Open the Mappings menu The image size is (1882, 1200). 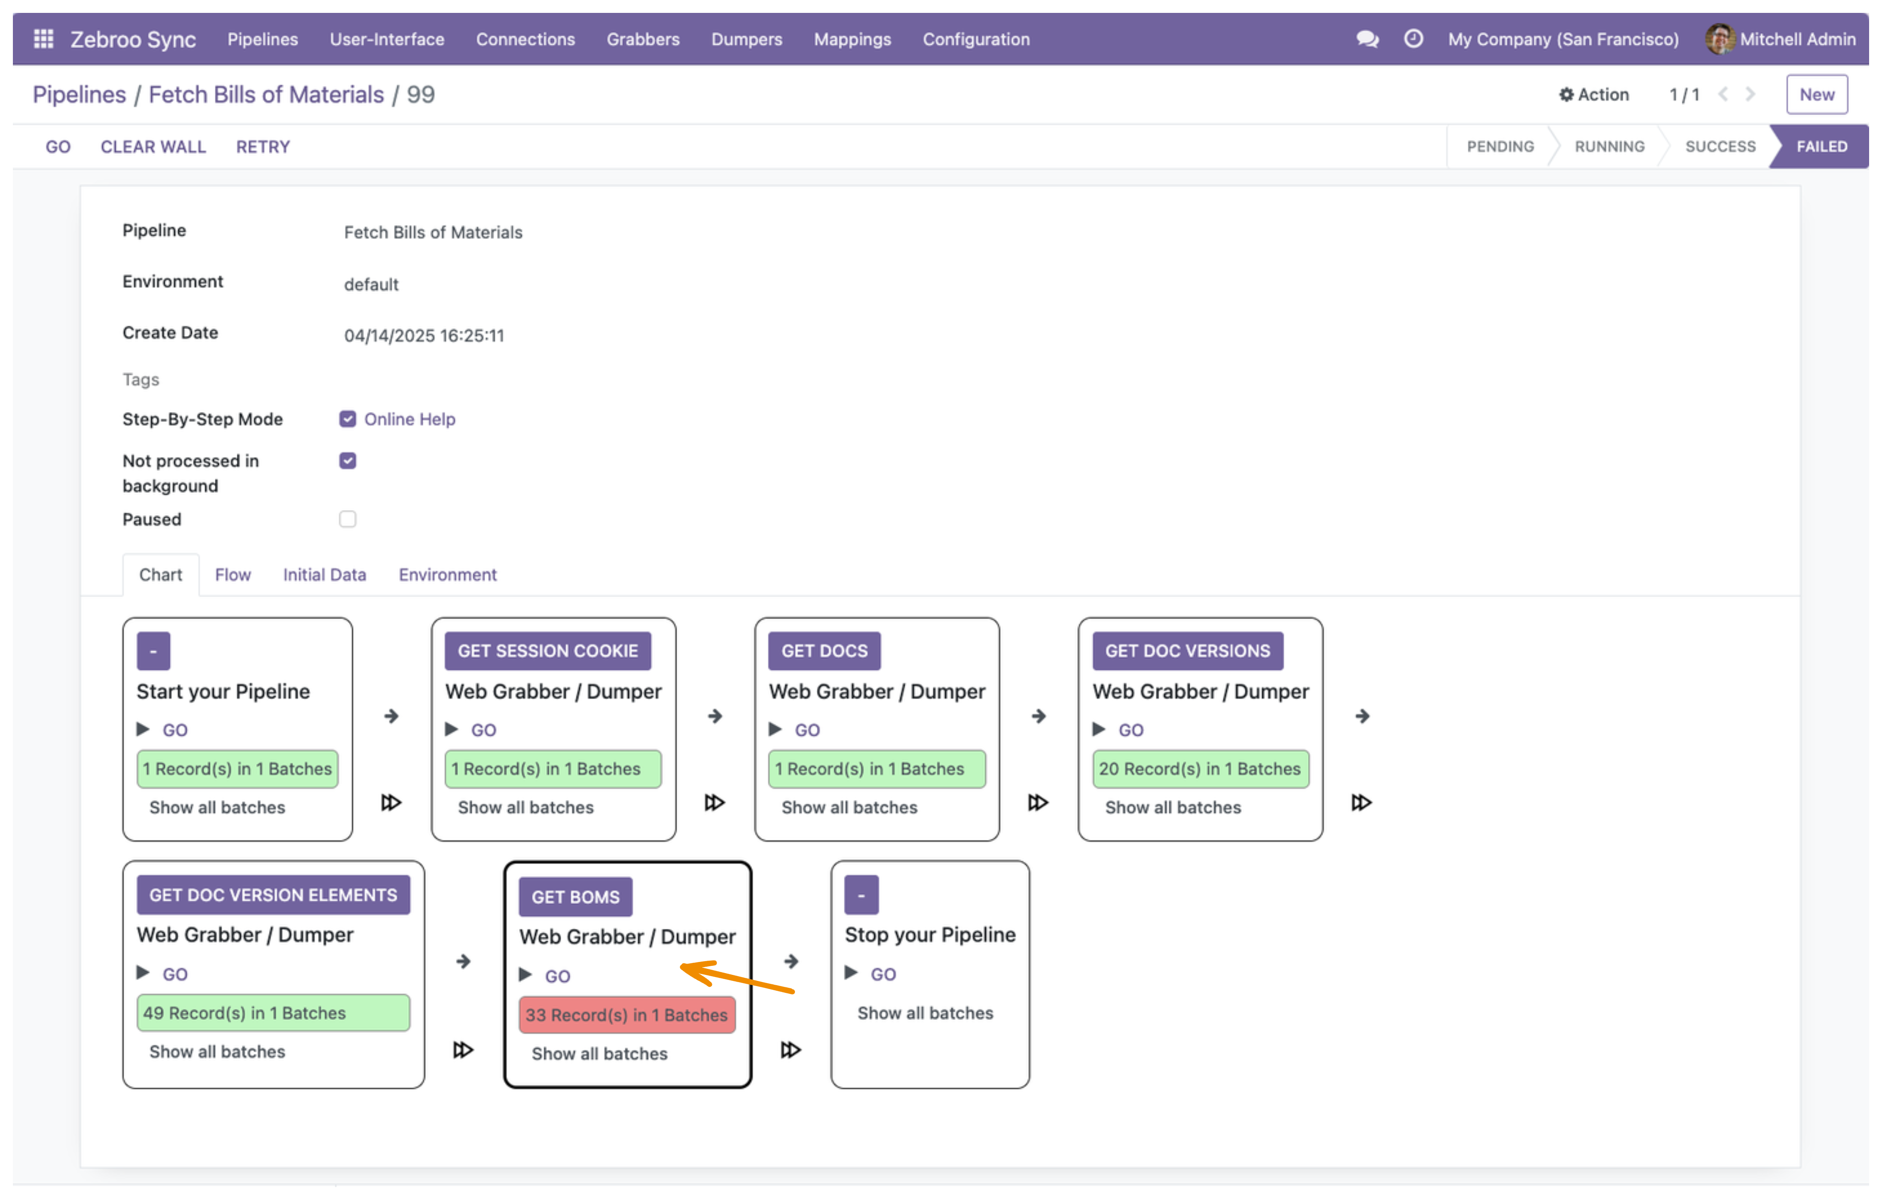(x=852, y=39)
